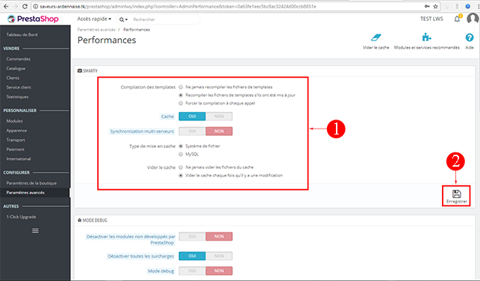Click the SMARTY section header

tap(87, 71)
